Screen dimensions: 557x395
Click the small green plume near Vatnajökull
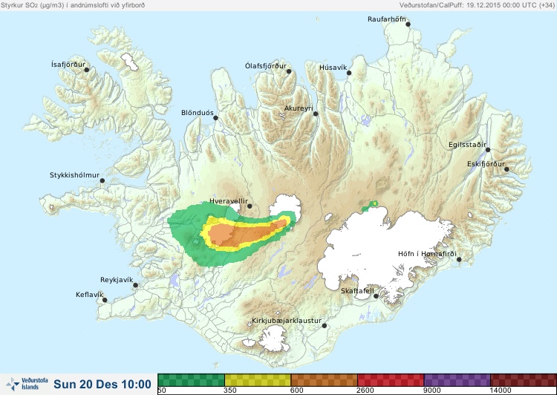tap(371, 206)
